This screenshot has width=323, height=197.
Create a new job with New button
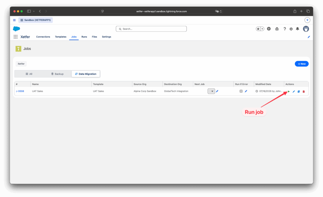302,64
